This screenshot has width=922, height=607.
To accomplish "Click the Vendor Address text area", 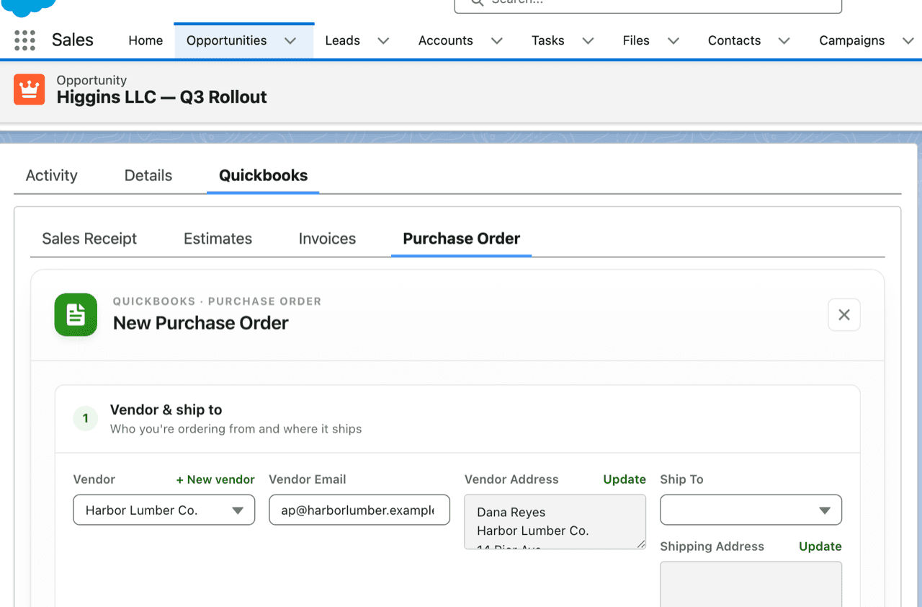I will click(555, 522).
